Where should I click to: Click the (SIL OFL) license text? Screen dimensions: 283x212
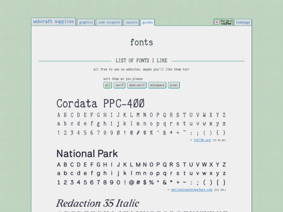[220, 190]
